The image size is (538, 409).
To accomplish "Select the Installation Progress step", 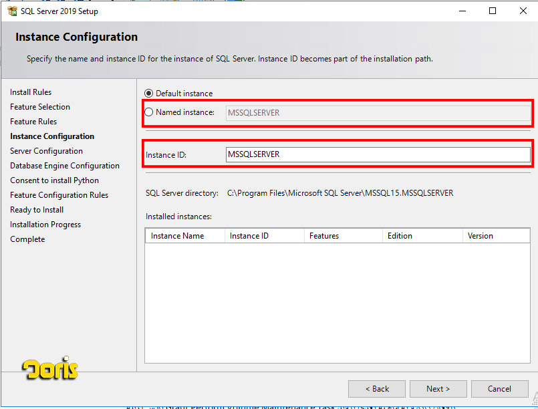I will click(x=45, y=225).
